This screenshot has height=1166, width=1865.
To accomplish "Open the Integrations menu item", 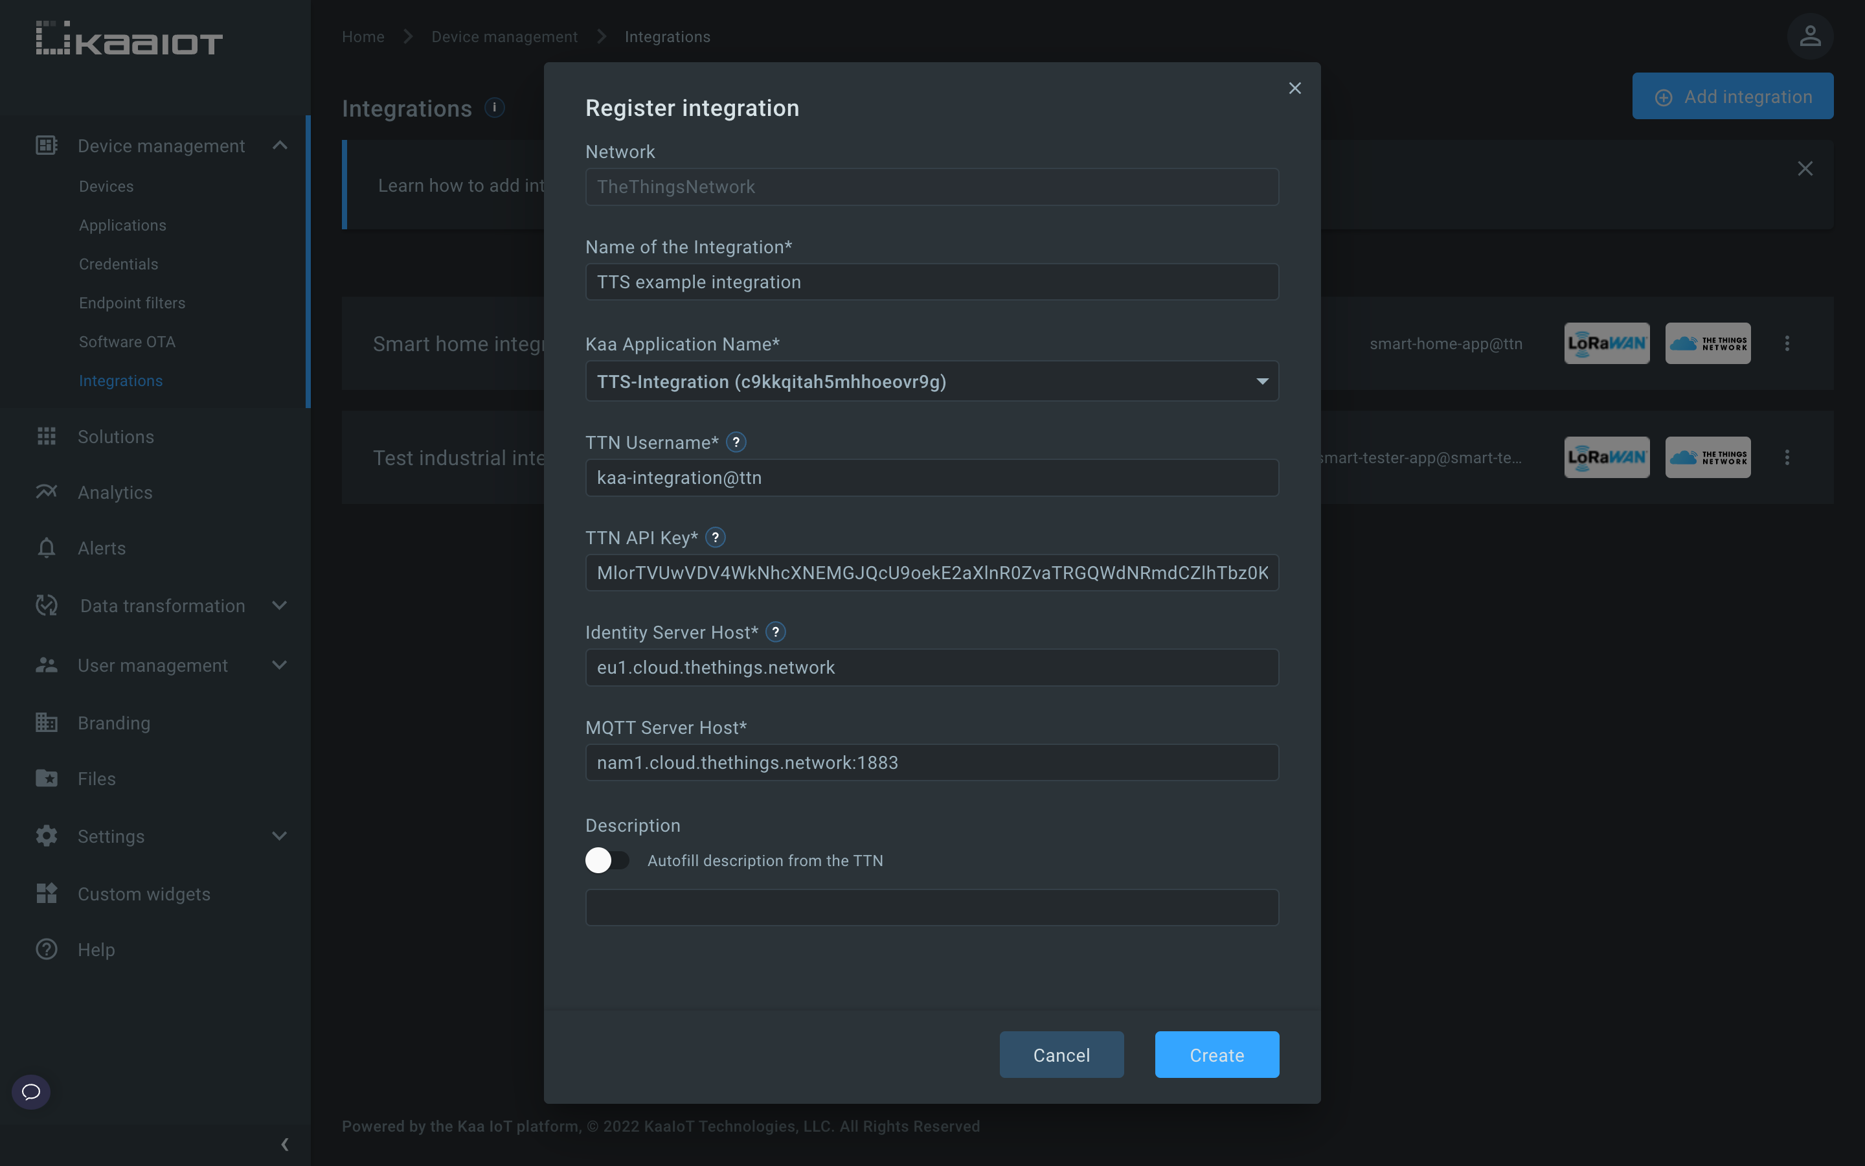I will (121, 380).
